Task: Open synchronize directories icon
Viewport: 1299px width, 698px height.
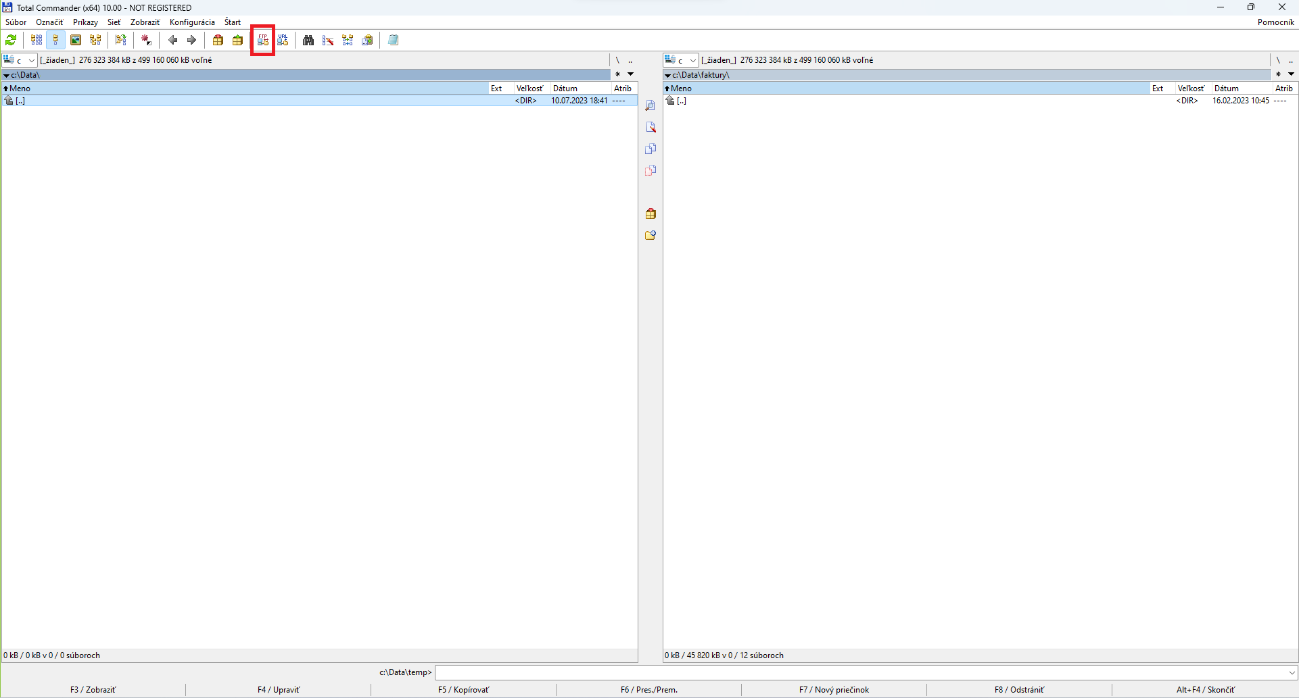Action: click(348, 40)
